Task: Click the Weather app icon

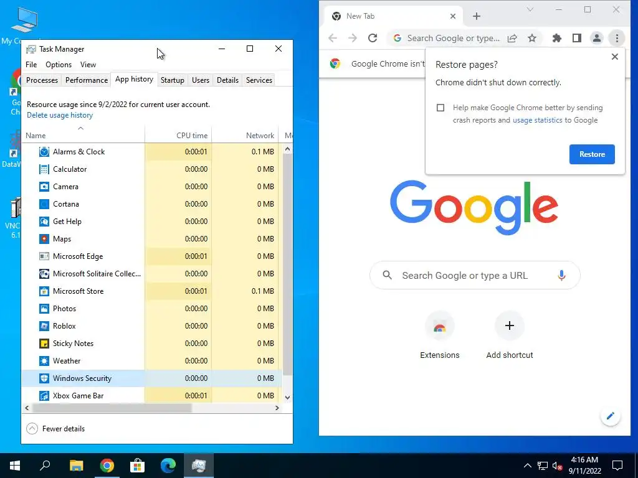Action: click(44, 361)
